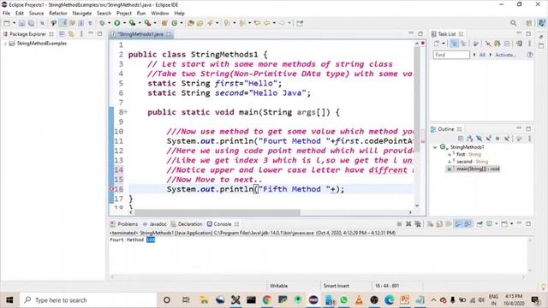Open the File menu
Screen dimensions: 548x308
coord(6,14)
